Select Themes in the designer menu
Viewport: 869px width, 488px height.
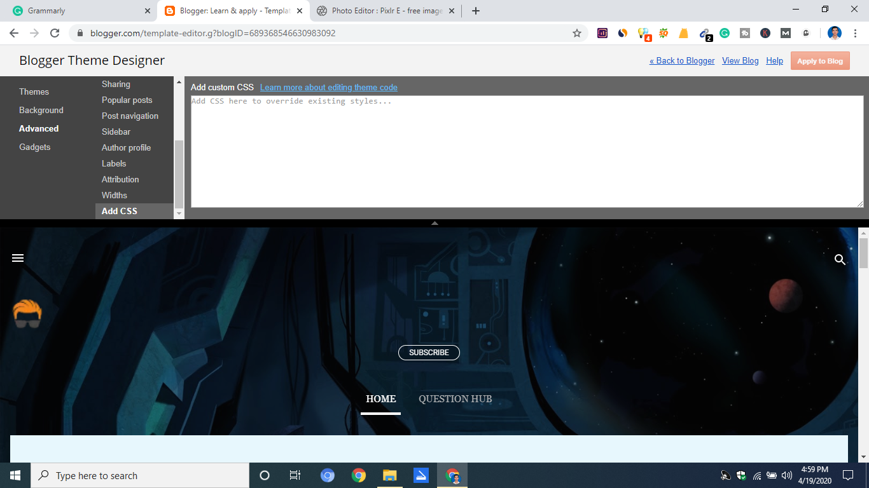pyautogui.click(x=34, y=91)
